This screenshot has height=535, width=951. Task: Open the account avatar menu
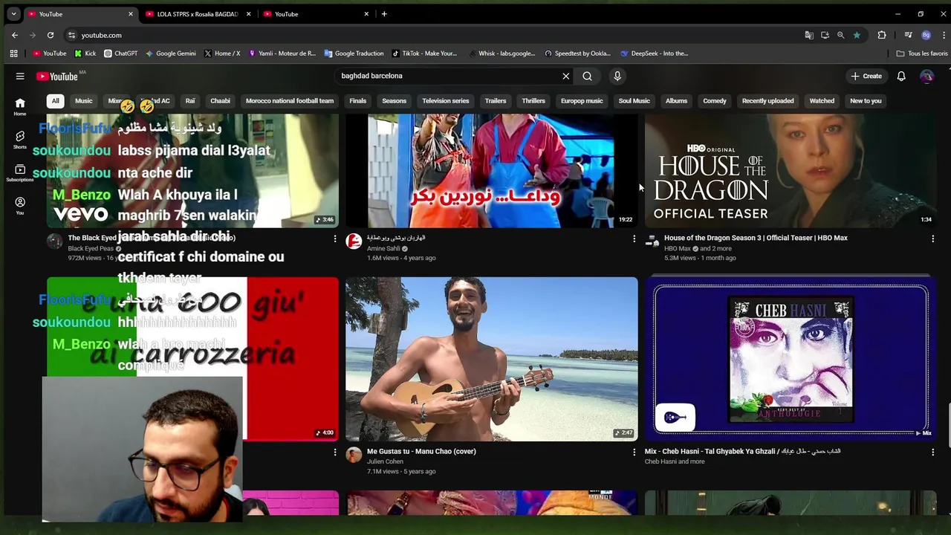(926, 76)
